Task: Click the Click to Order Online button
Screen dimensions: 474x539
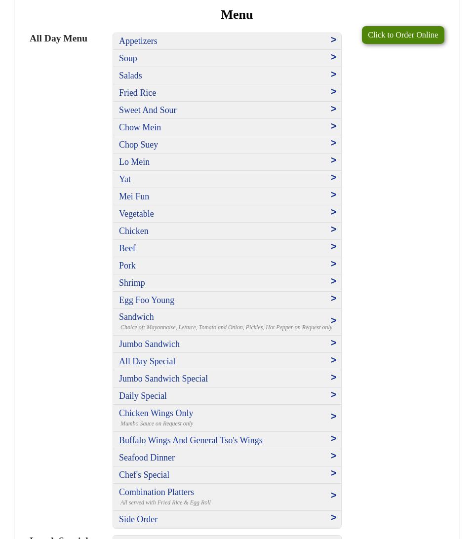Action: tap(402, 35)
